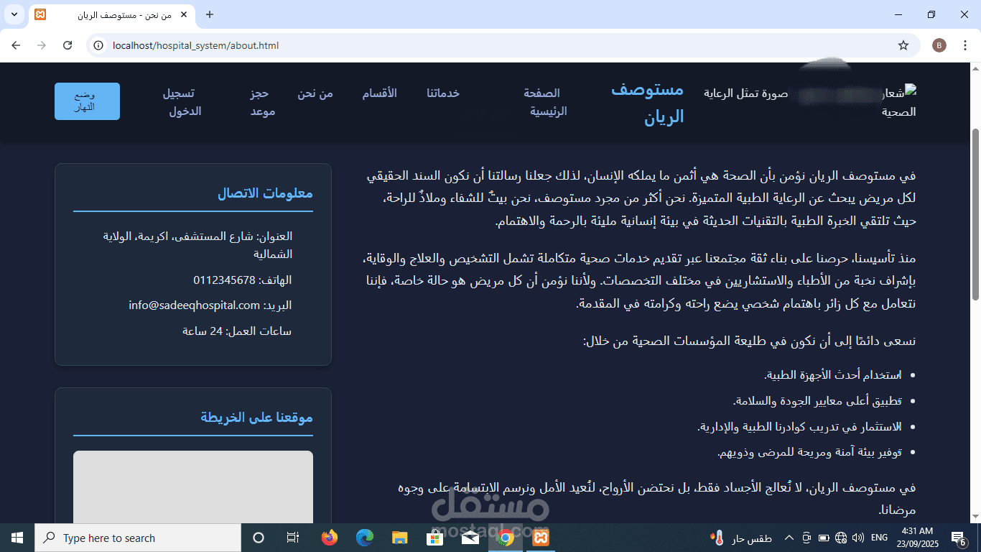Switch to Chrome in the taskbar
Screen dimensions: 981x552
pyautogui.click(x=506, y=538)
